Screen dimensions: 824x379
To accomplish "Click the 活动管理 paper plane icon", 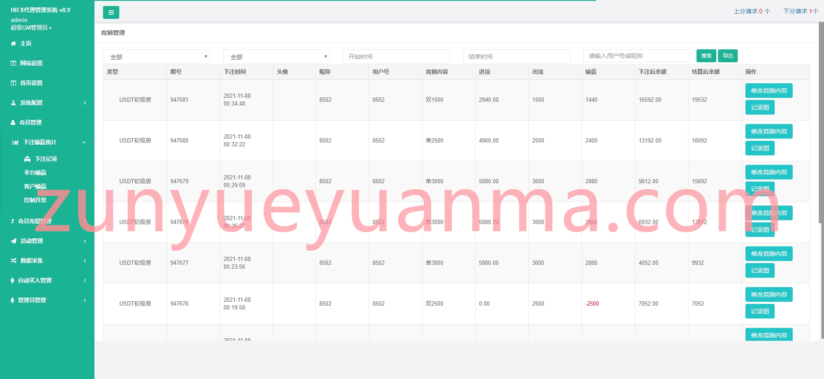I will pyautogui.click(x=13, y=241).
